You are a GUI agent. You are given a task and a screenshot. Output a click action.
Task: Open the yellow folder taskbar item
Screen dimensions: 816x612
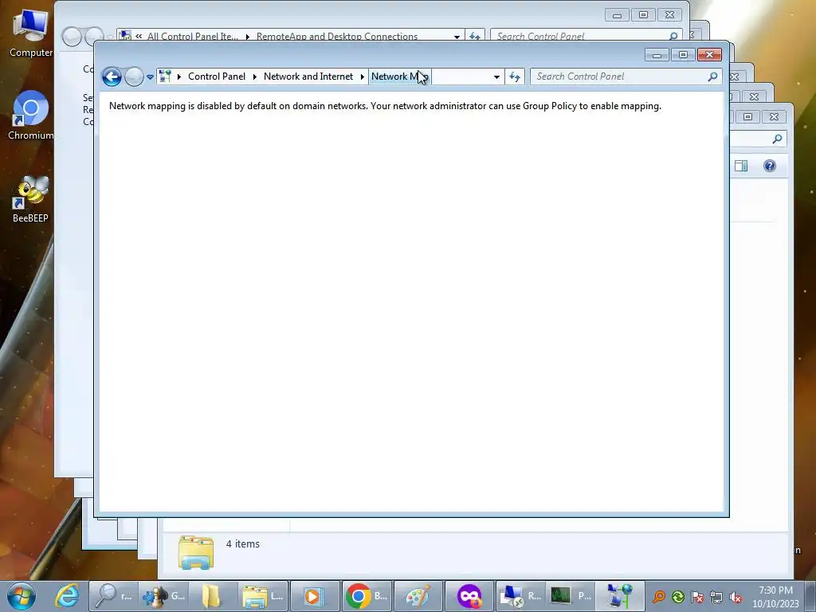pyautogui.click(x=212, y=596)
